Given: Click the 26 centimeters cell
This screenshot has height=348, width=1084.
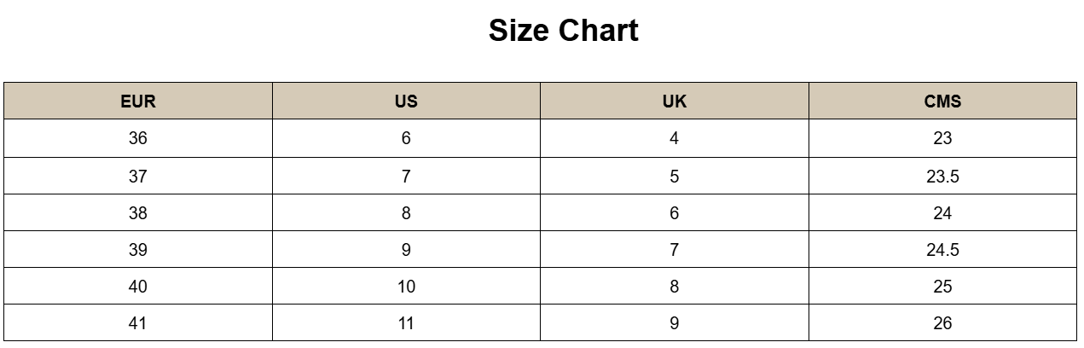Looking at the screenshot, I should tap(942, 323).
